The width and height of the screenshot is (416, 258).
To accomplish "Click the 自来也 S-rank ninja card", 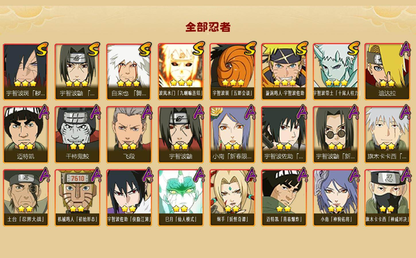I will [x=129, y=72].
